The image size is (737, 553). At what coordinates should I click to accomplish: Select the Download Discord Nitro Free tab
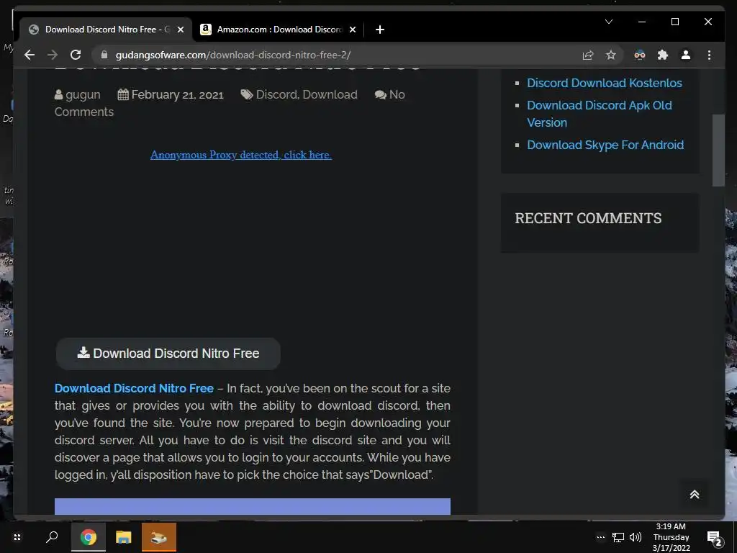tap(106, 30)
